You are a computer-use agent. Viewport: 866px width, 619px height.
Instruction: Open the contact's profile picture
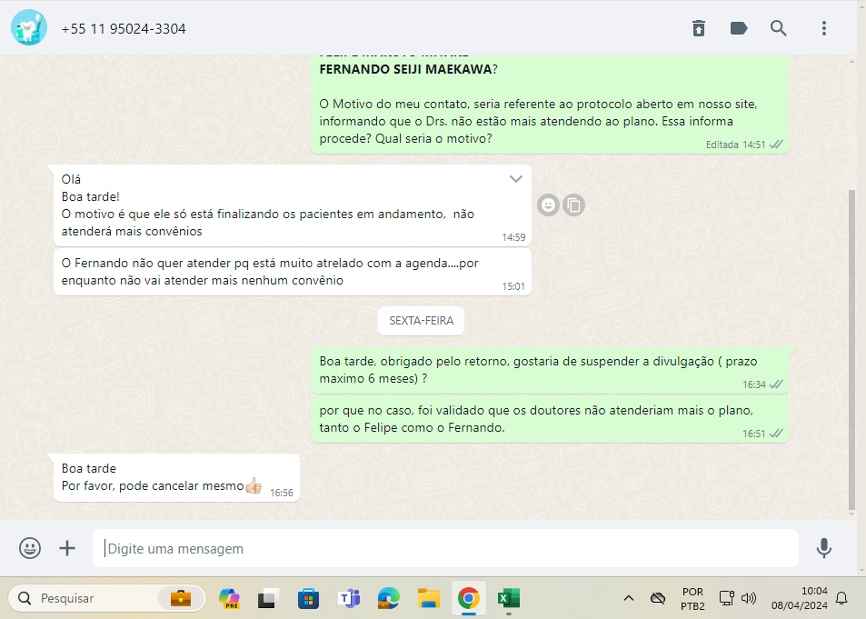pyautogui.click(x=29, y=28)
